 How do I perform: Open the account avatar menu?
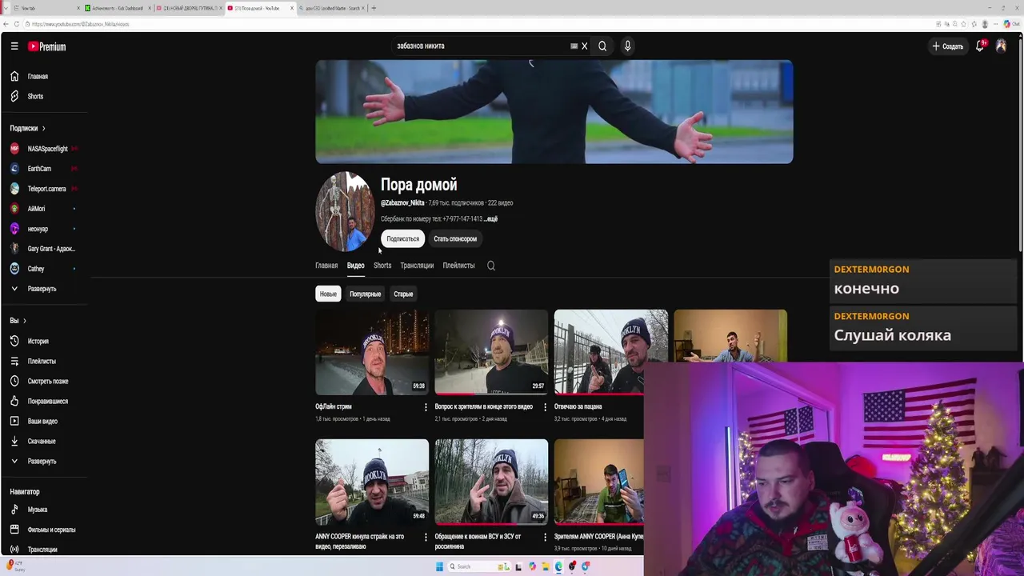(x=1001, y=46)
